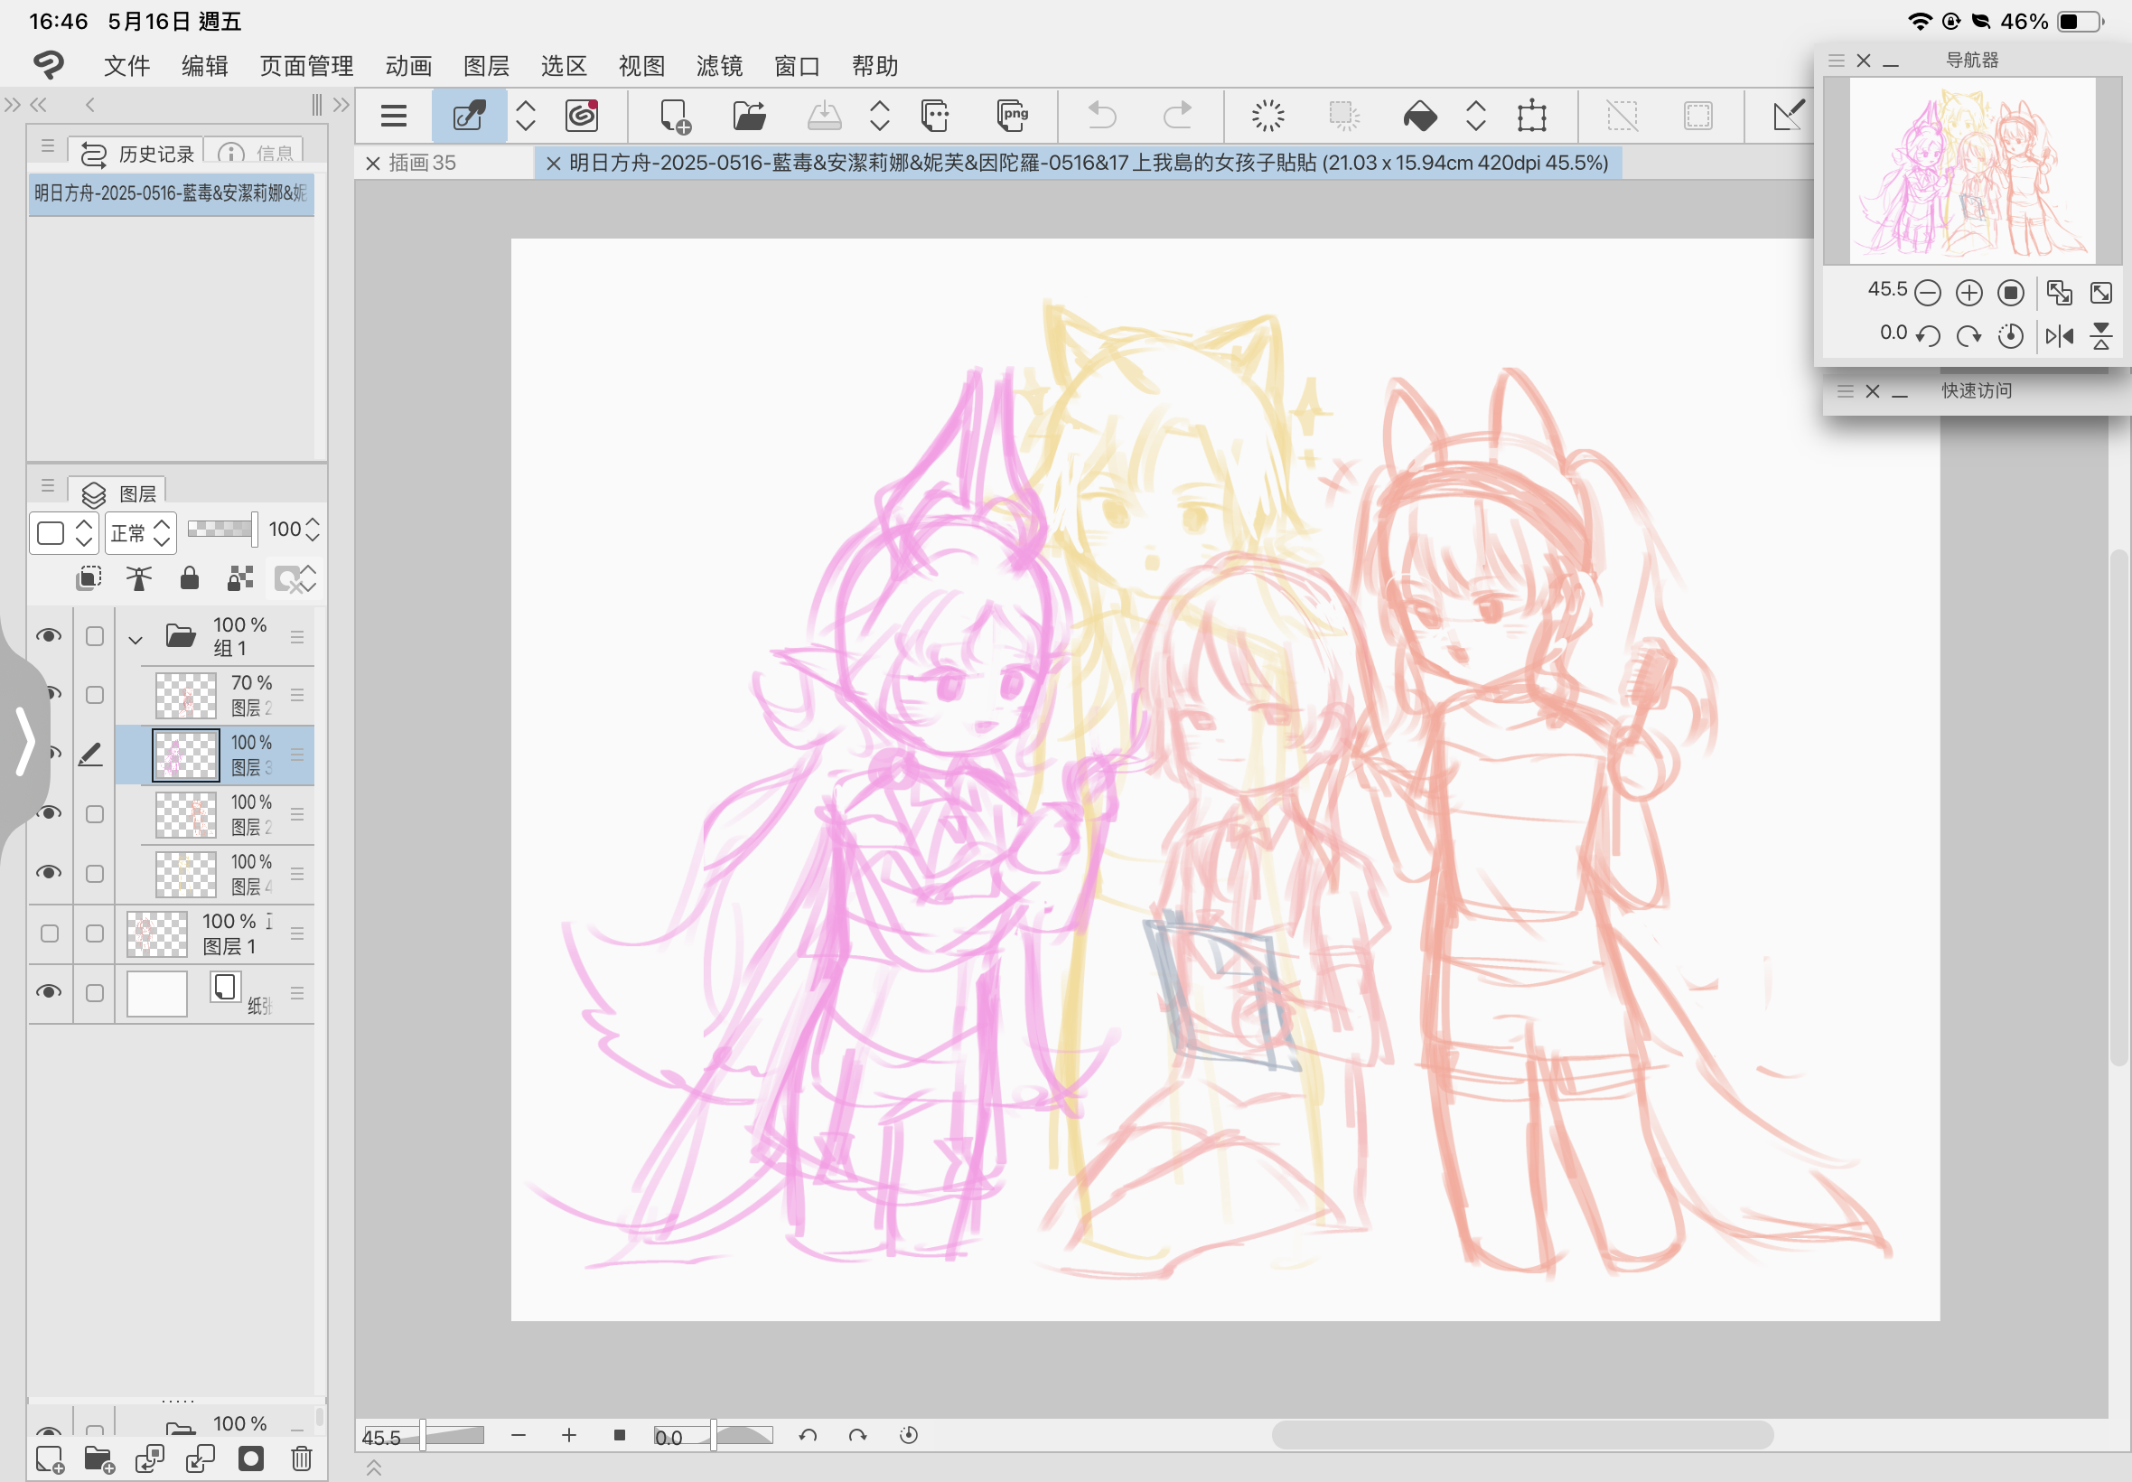Click the bottom zoom slider showing 45.5

point(424,1436)
